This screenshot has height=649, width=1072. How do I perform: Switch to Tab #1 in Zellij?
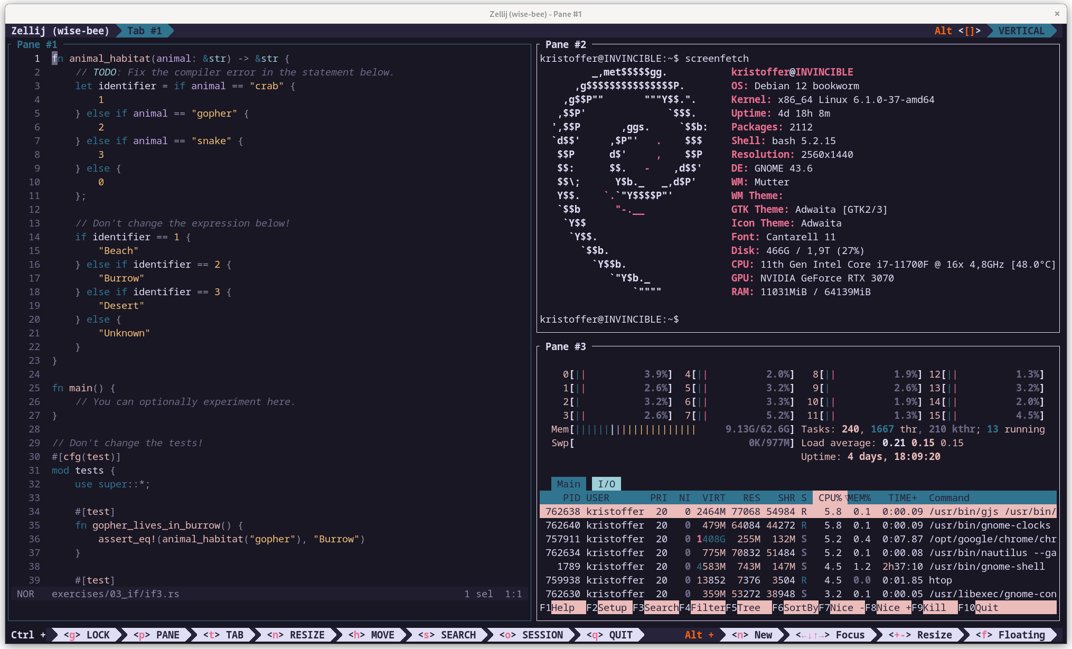(144, 31)
